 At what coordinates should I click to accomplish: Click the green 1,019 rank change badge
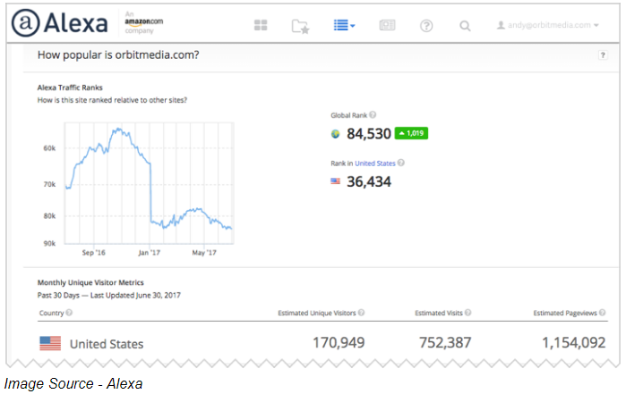[411, 133]
